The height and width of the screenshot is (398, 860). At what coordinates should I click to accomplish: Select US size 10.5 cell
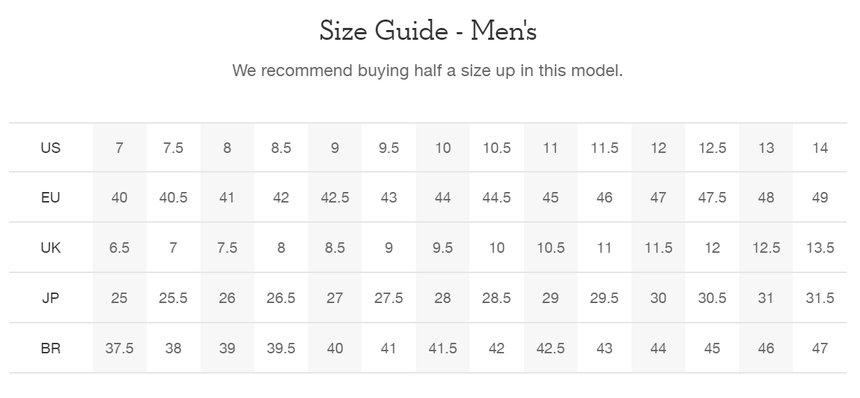pyautogui.click(x=497, y=147)
